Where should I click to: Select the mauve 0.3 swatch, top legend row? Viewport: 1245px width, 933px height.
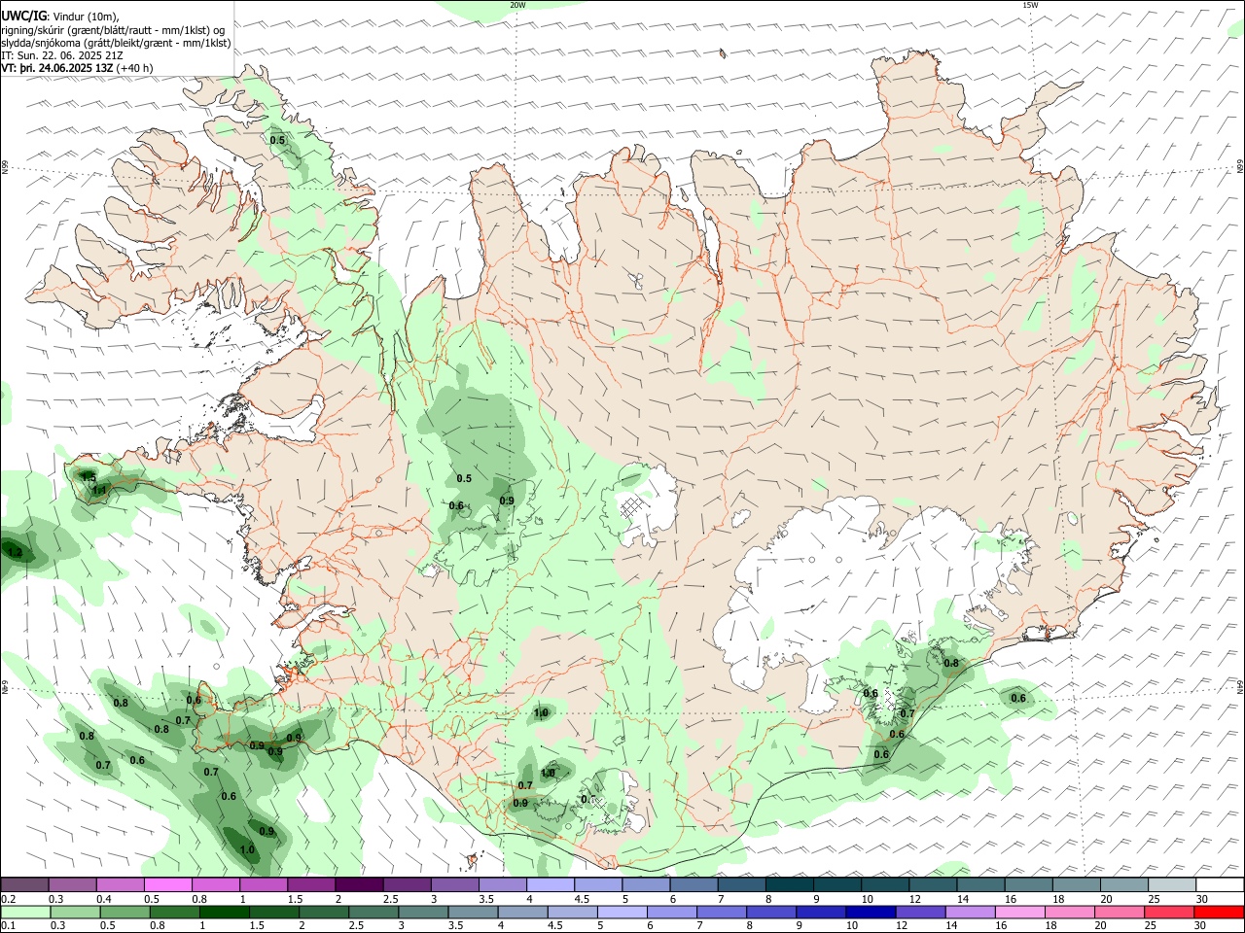[73, 885]
